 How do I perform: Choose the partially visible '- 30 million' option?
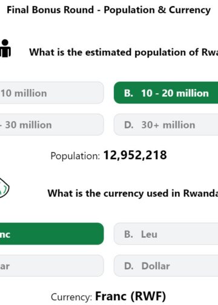coord(52,125)
